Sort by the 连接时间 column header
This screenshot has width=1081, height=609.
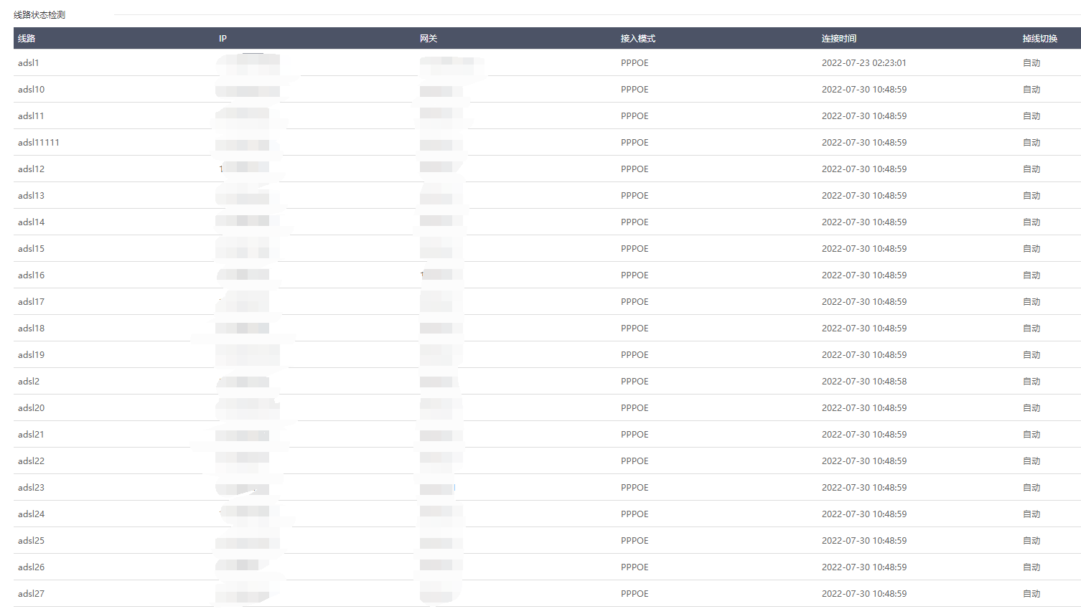(x=838, y=39)
